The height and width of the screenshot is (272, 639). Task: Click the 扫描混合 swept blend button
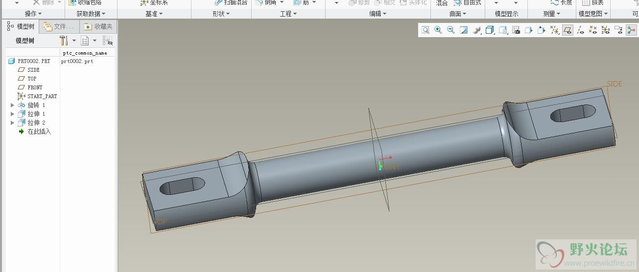[231, 2]
